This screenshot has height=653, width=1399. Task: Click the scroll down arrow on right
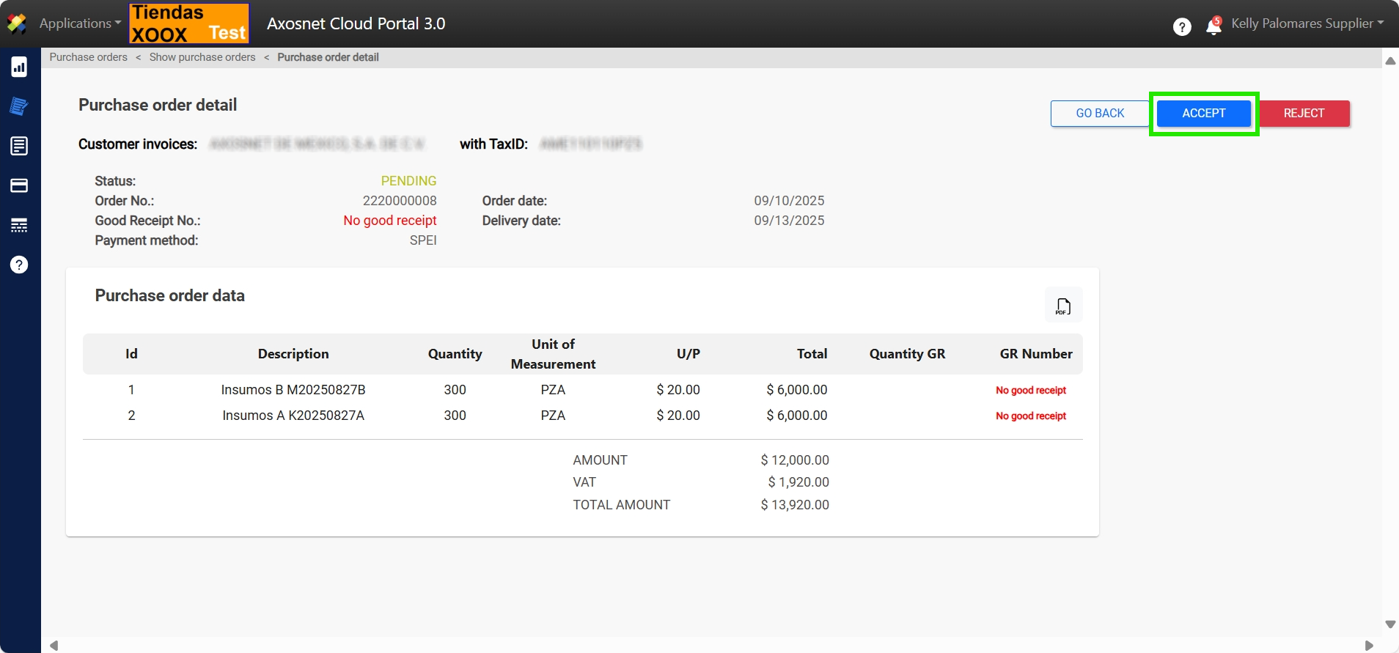pyautogui.click(x=1390, y=624)
